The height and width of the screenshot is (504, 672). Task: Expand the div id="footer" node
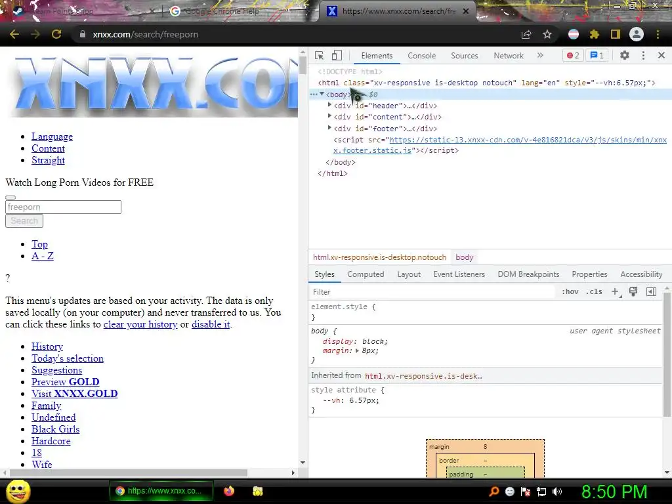[x=329, y=128]
